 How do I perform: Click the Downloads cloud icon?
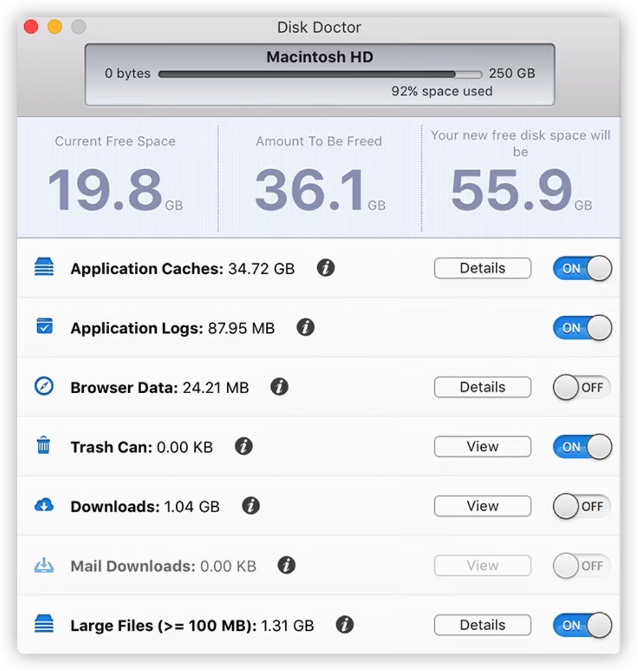point(44,505)
